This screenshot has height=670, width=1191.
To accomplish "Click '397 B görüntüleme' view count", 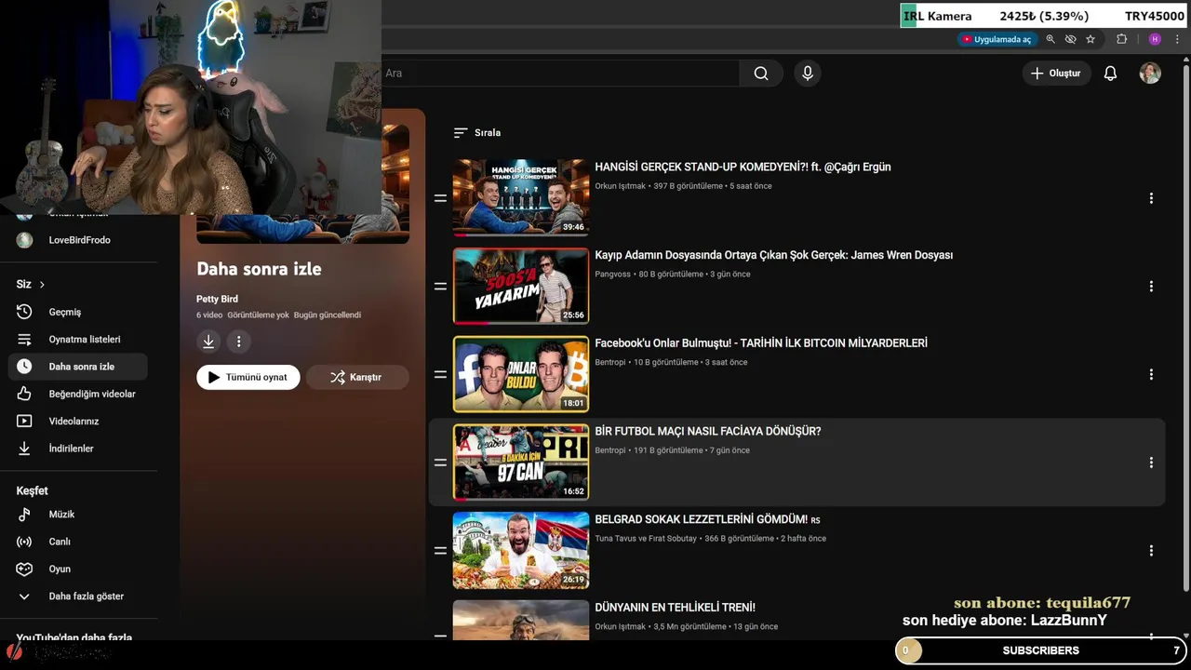I will [688, 186].
